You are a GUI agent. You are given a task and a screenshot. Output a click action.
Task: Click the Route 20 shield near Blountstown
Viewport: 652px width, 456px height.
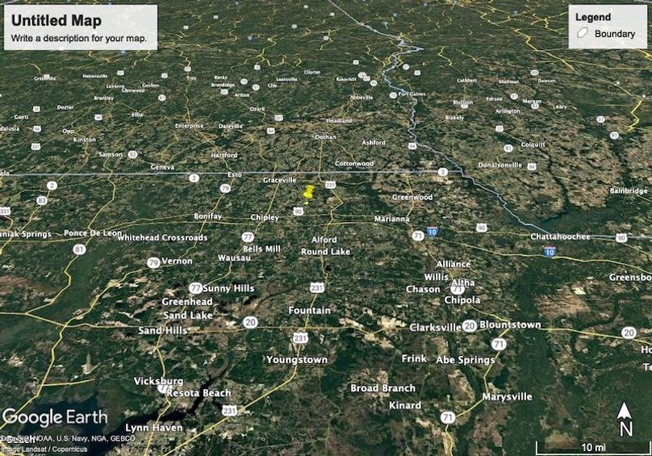[470, 326]
